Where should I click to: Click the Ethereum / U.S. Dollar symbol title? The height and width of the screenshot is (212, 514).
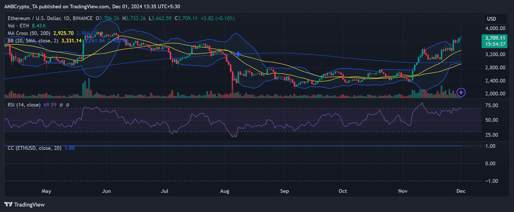pos(50,18)
